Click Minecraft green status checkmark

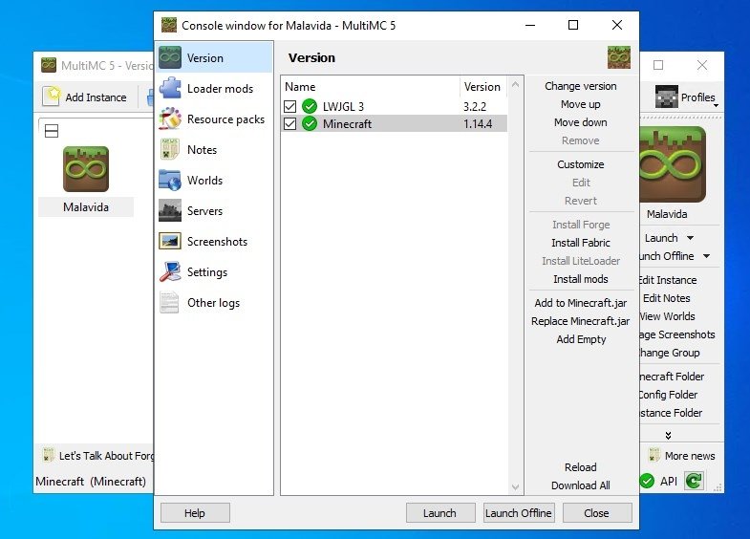(x=310, y=124)
